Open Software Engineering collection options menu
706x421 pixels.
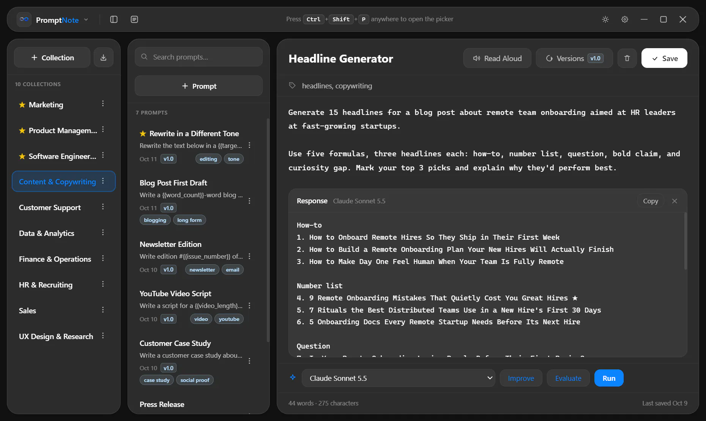(x=103, y=156)
